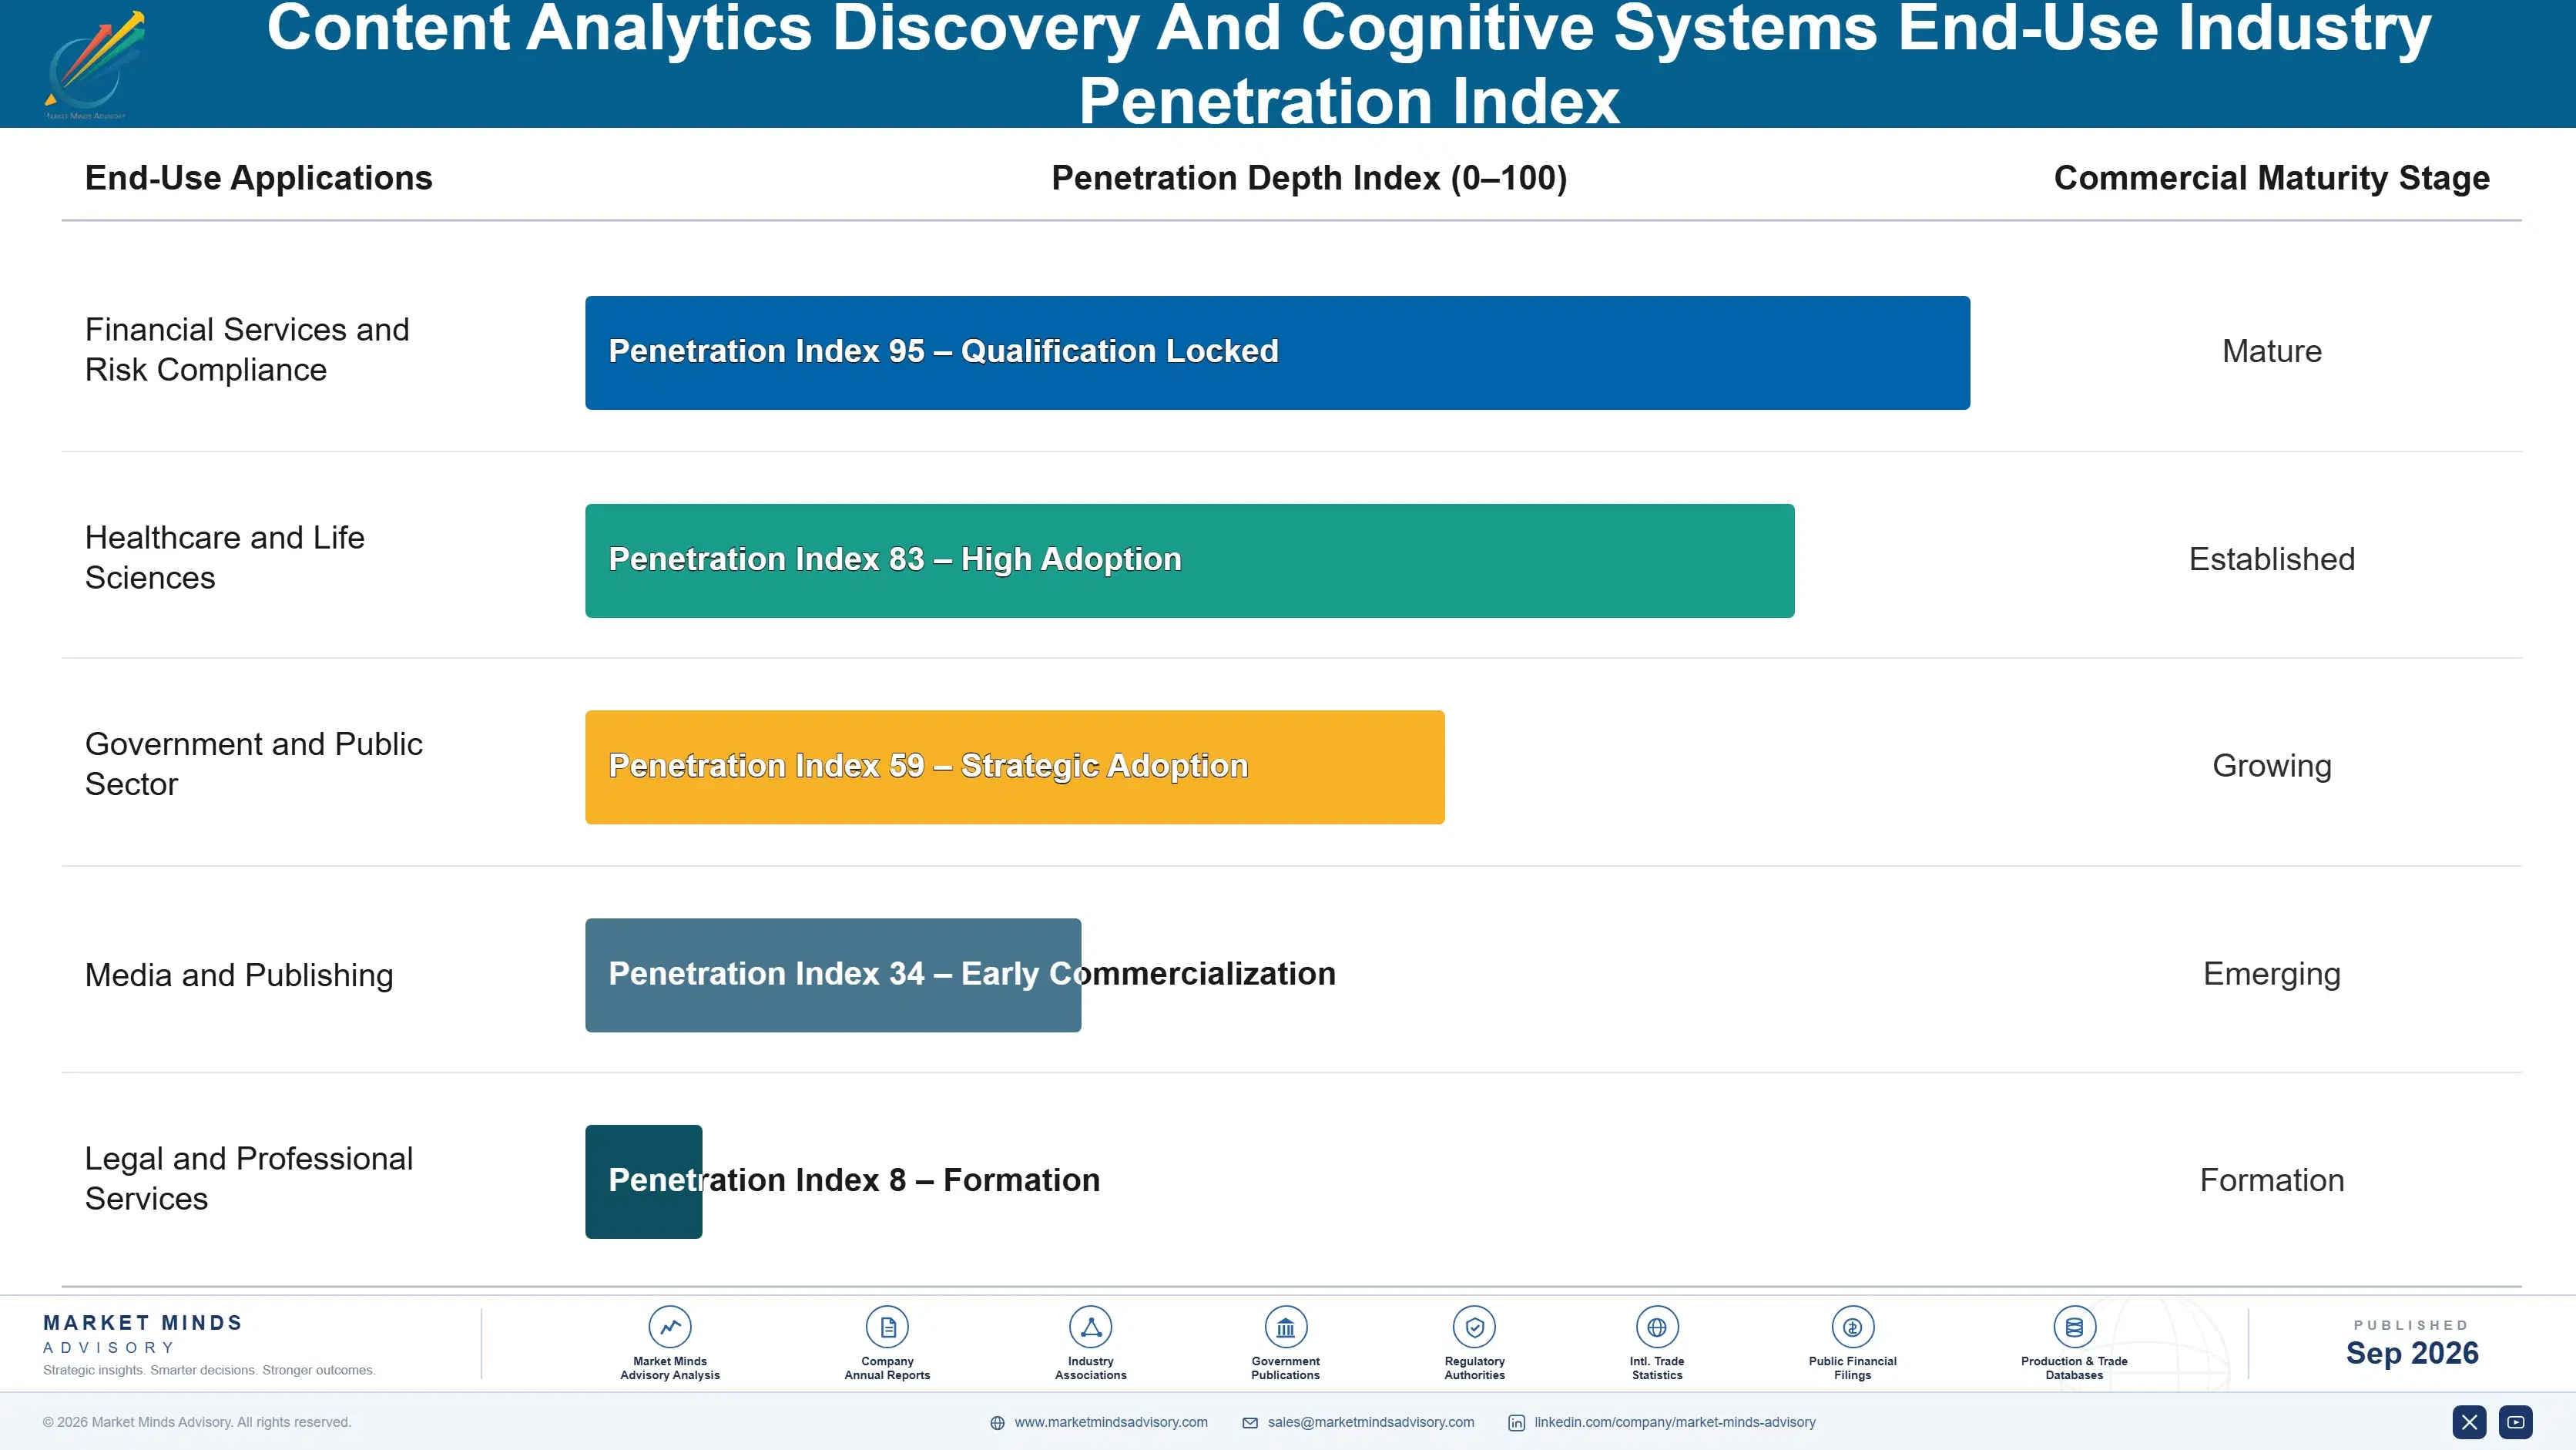Click the globe icon beside website address
This screenshot has width=2576, height=1450.
click(x=997, y=1423)
